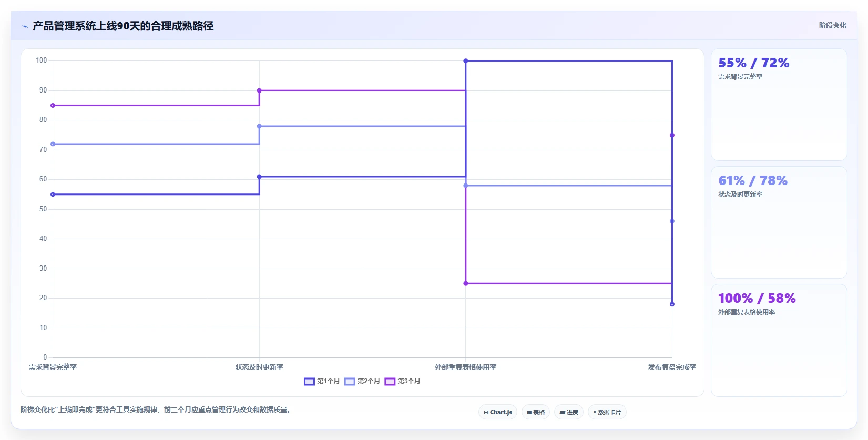The image size is (868, 440).
Task: Click the footnote text beginning 阶梯变化比
Action: click(x=156, y=410)
